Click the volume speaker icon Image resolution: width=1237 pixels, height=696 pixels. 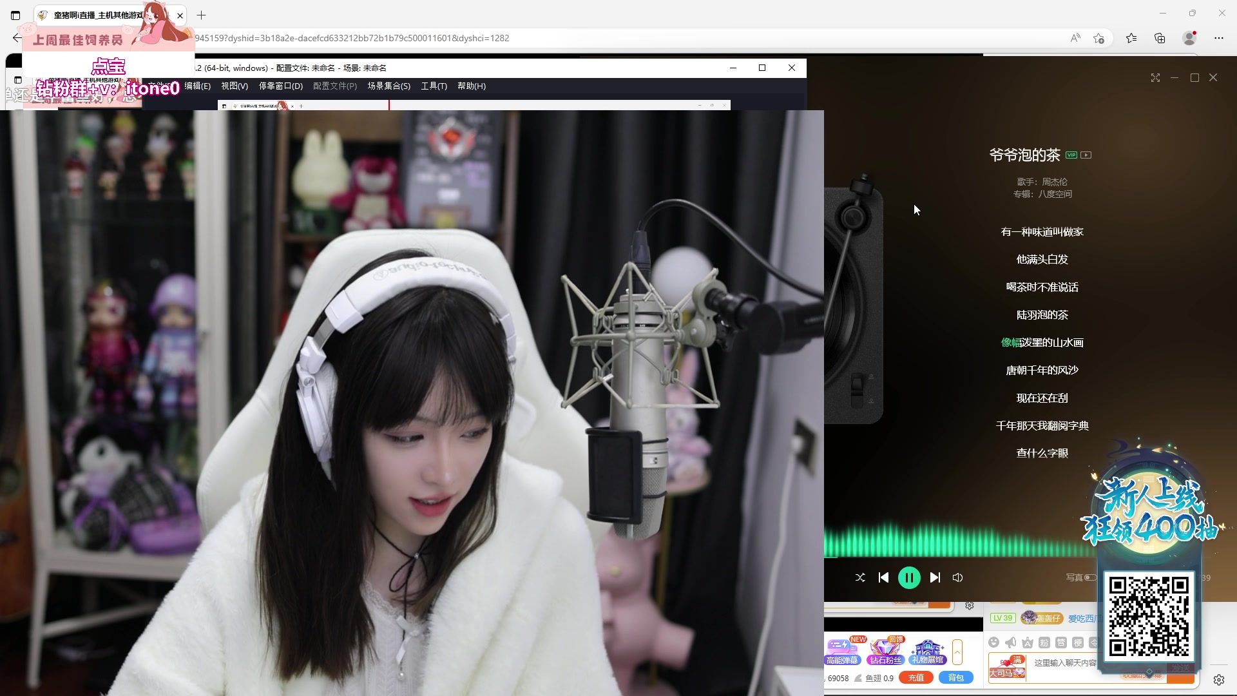click(x=958, y=577)
